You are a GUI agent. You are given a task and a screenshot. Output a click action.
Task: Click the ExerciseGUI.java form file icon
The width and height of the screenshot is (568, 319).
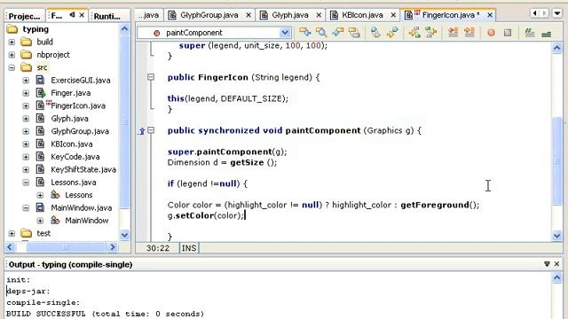coord(40,80)
